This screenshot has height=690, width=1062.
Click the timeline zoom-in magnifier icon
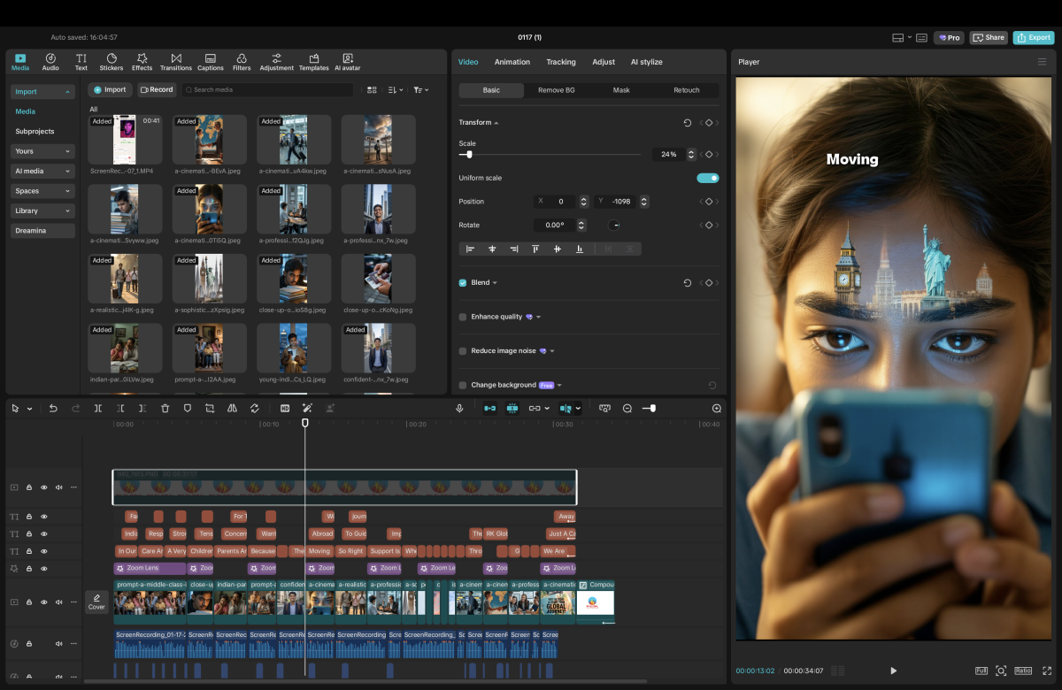(717, 409)
